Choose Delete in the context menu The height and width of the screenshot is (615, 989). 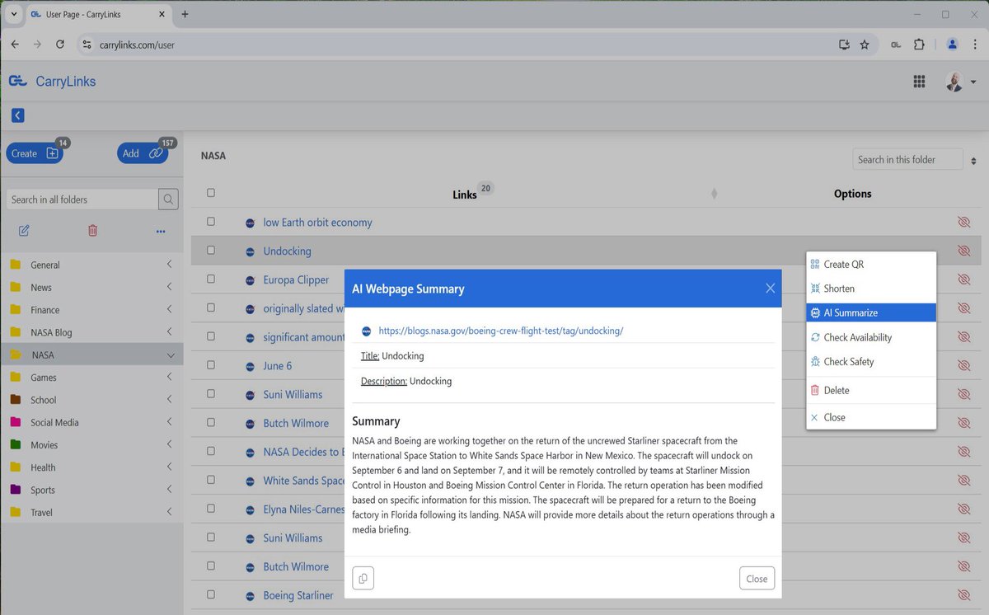point(871,390)
